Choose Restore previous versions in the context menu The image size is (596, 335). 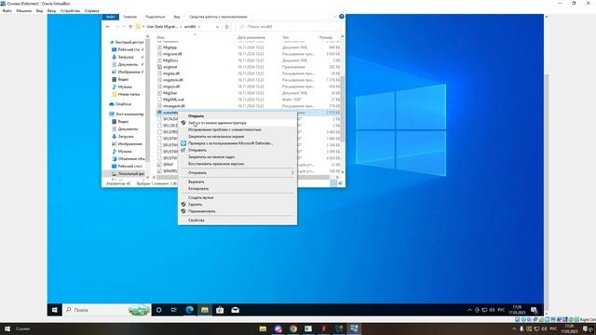(216, 164)
